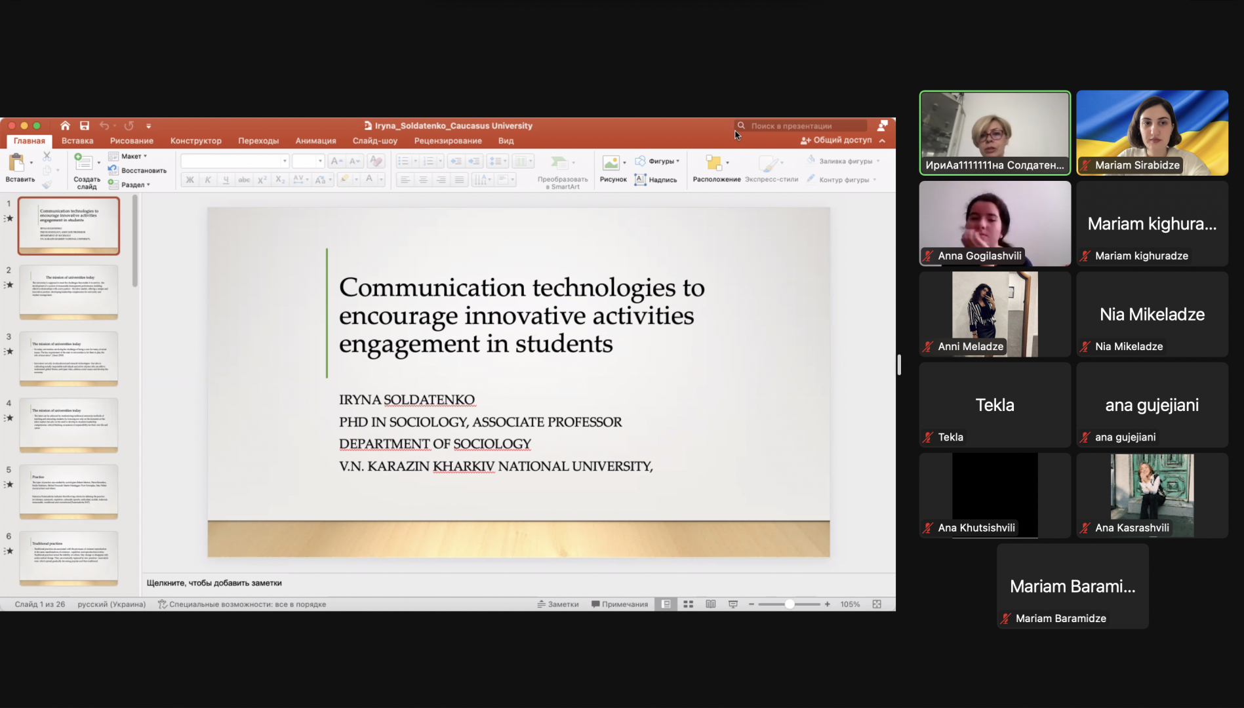The image size is (1244, 708).
Task: Toggle the Заметки notes pane
Action: pos(558,604)
